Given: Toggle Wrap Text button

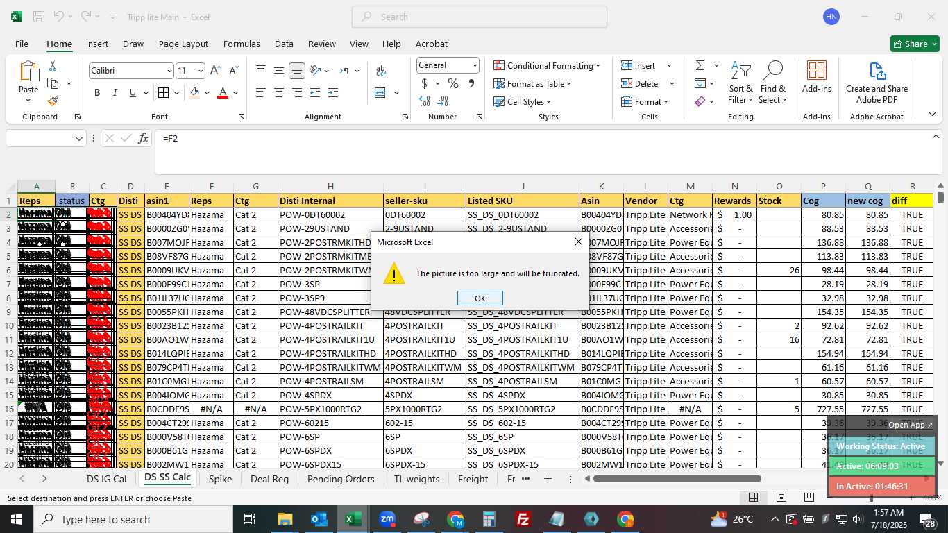Looking at the screenshot, I should point(381,70).
